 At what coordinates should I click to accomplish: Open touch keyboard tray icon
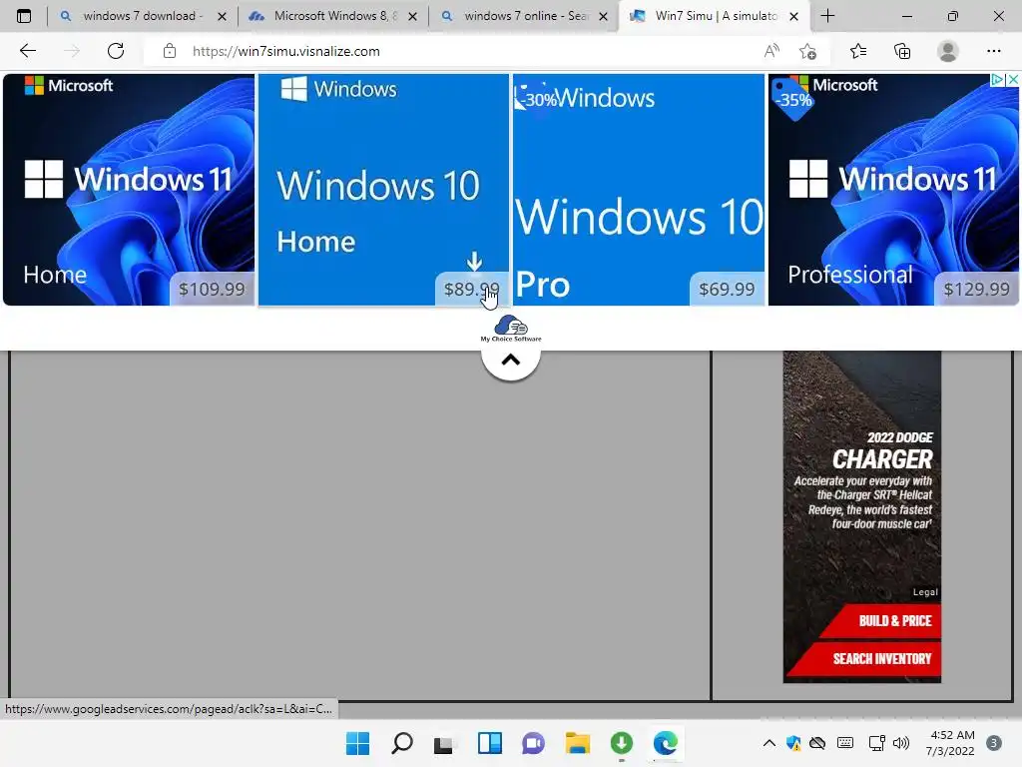coord(845,743)
